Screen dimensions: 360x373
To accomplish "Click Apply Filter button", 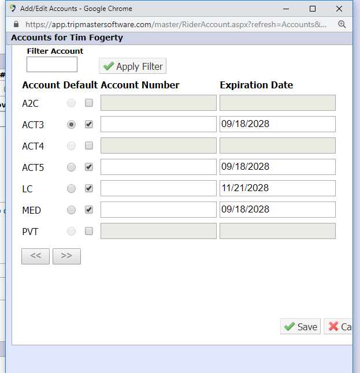I will point(133,66).
